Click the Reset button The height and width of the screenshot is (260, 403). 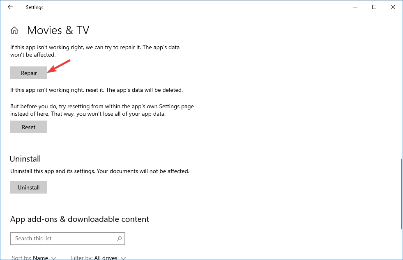29,127
